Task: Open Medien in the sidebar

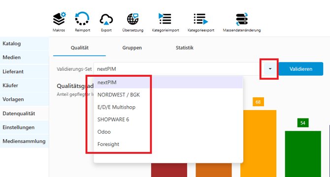Action: [25, 58]
